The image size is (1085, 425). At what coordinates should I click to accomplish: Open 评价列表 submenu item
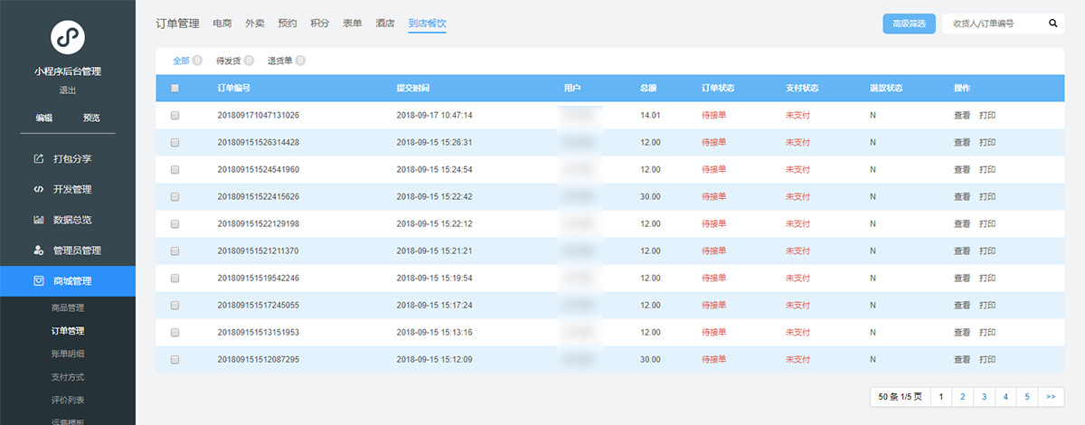click(68, 399)
